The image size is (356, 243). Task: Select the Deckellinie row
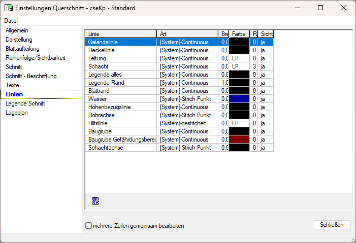point(120,50)
